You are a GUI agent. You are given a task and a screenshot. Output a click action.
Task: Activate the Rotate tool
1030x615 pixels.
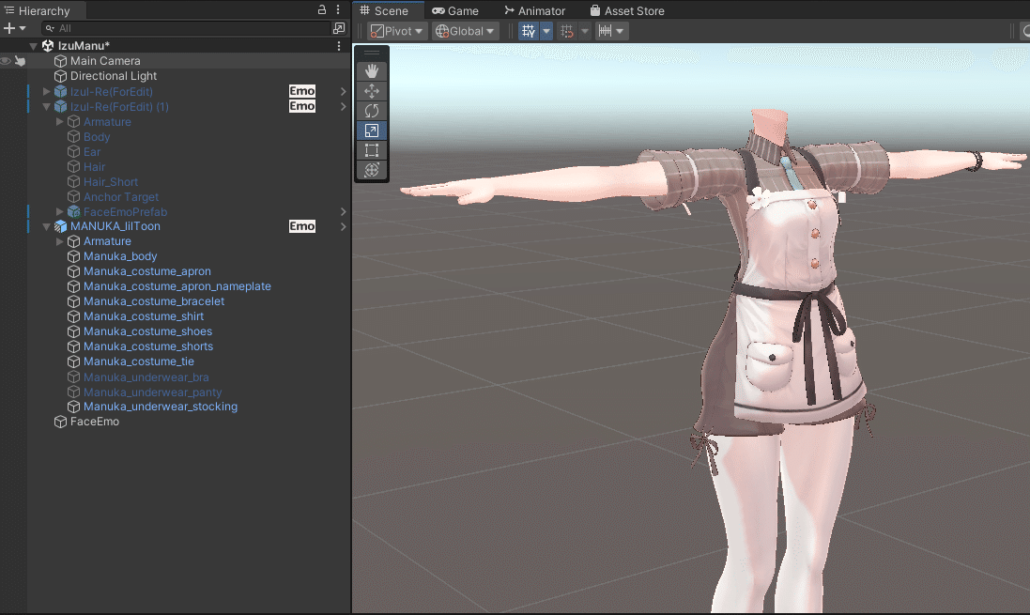click(371, 110)
